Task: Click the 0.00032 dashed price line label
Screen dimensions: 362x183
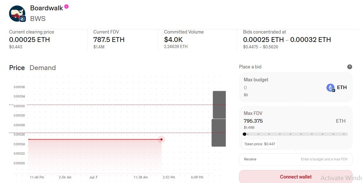Action: (x=19, y=106)
